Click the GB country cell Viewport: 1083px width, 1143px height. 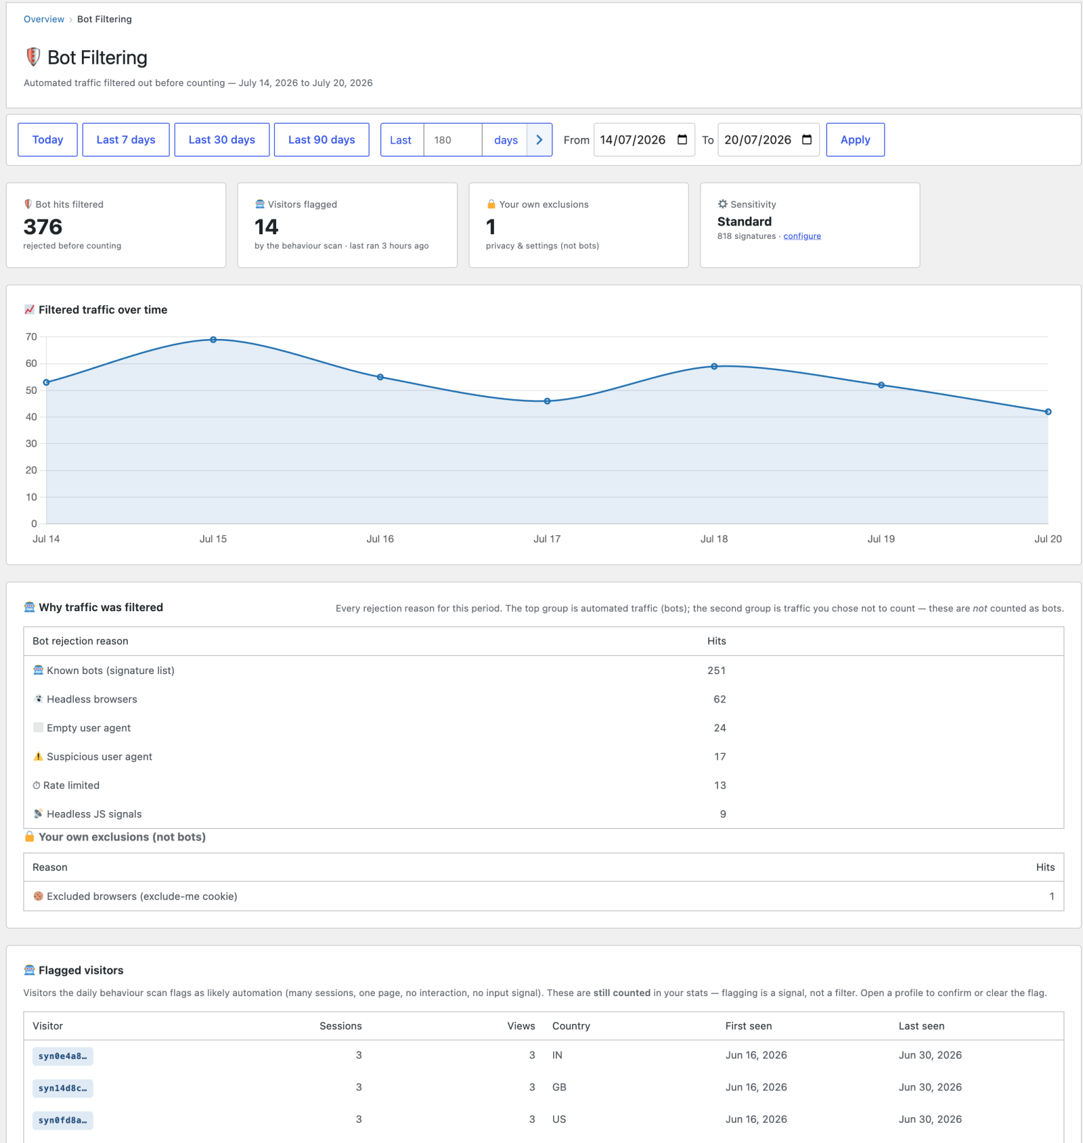pos(559,1088)
